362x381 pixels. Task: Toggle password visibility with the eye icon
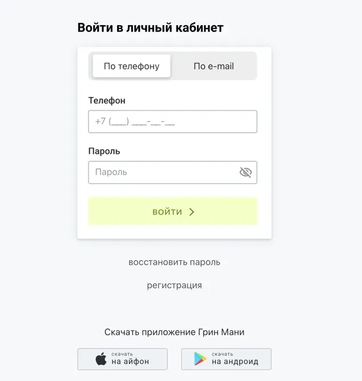click(x=246, y=172)
